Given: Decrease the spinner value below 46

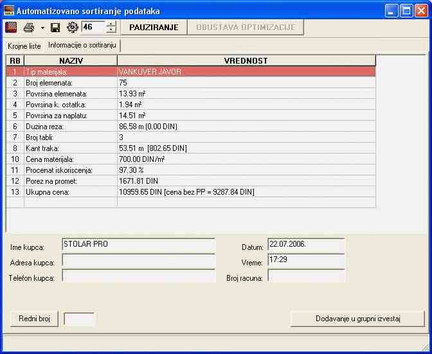Looking at the screenshot, I should point(112,30).
